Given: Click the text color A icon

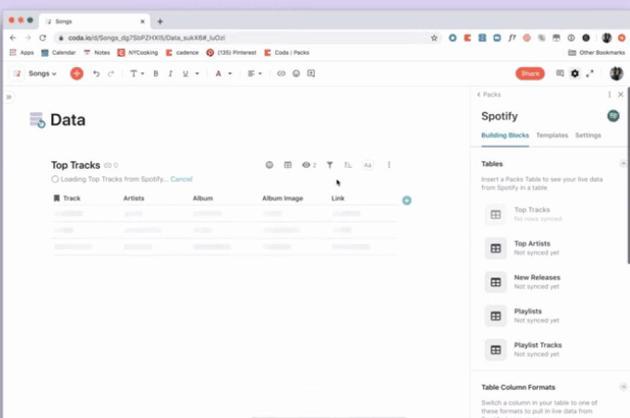Looking at the screenshot, I should click(218, 73).
